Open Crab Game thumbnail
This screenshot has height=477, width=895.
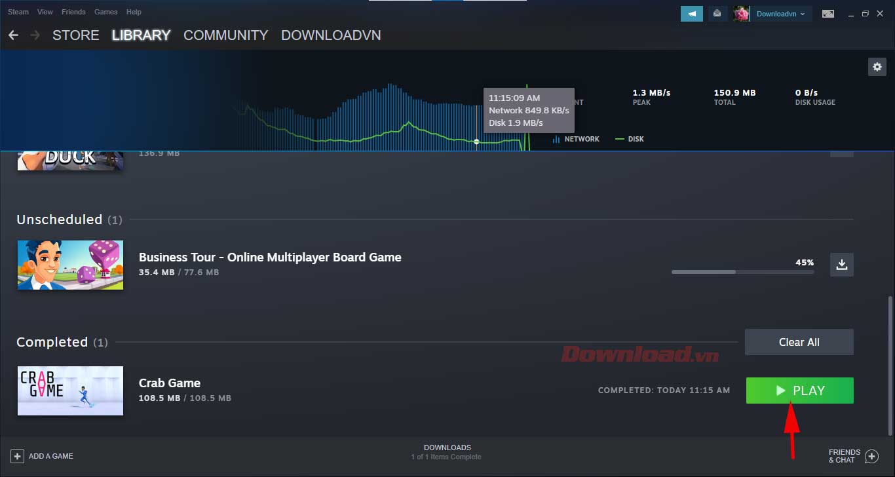(70, 391)
